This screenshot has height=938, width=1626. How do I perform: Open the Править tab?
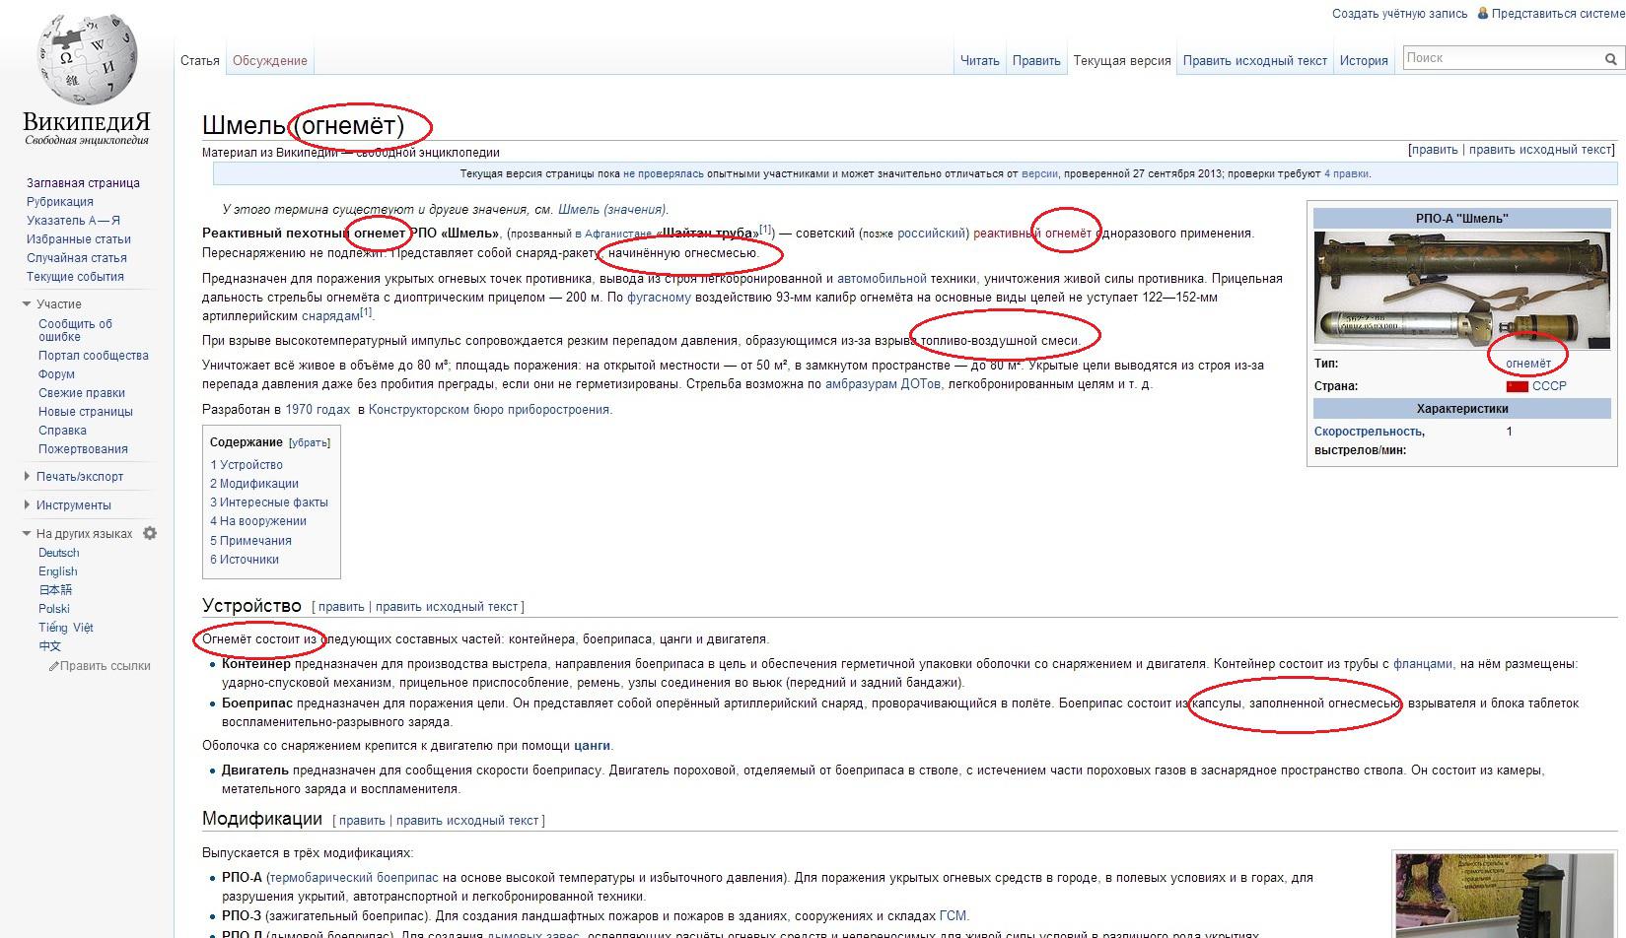1036,61
